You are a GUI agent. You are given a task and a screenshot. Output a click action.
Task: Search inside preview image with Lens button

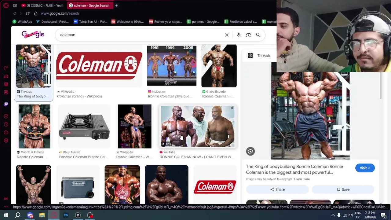click(x=250, y=151)
